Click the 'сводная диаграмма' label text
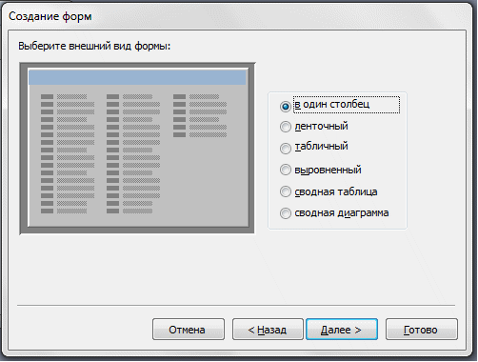This screenshot has height=362, width=478. pos(342,212)
